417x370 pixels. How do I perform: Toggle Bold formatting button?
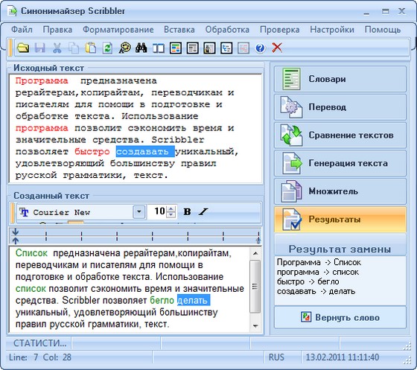point(187,212)
